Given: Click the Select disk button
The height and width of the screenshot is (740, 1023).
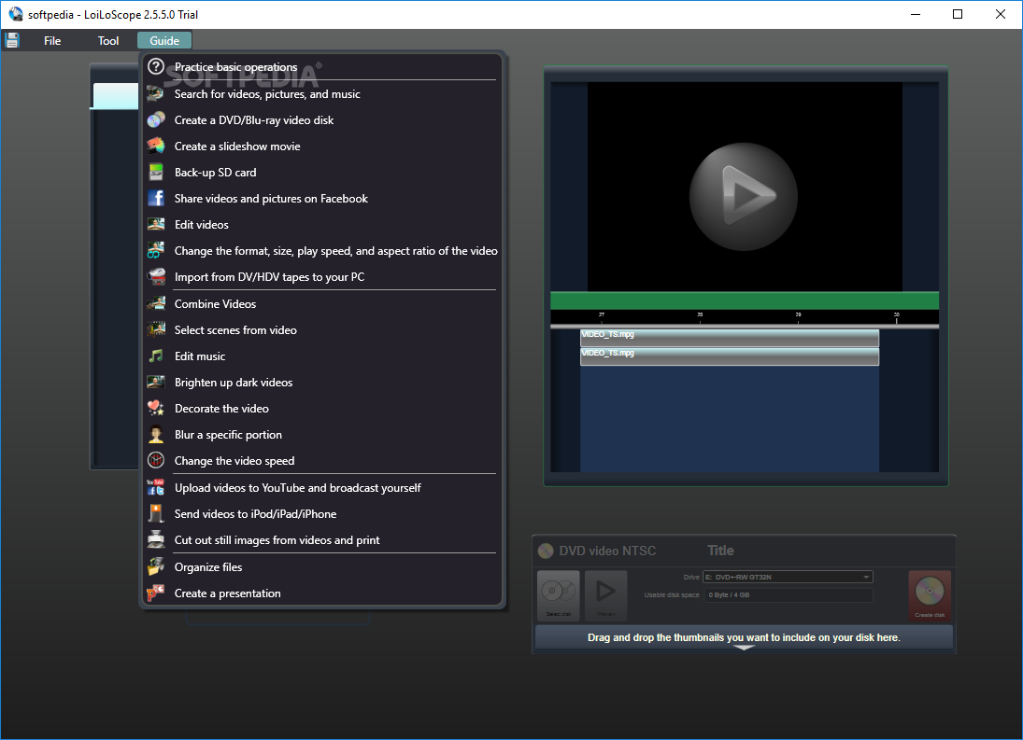Looking at the screenshot, I should tap(559, 595).
